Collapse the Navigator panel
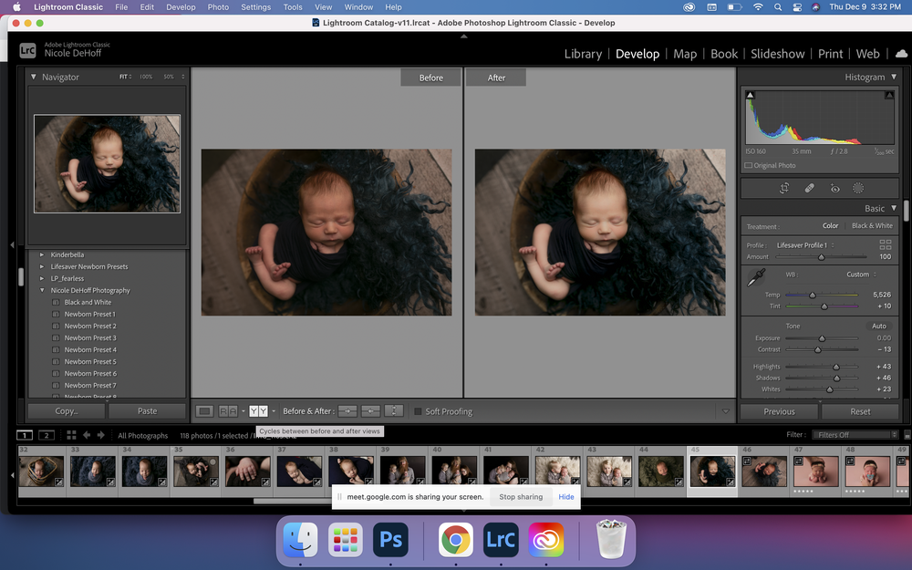The width and height of the screenshot is (912, 570). point(34,77)
